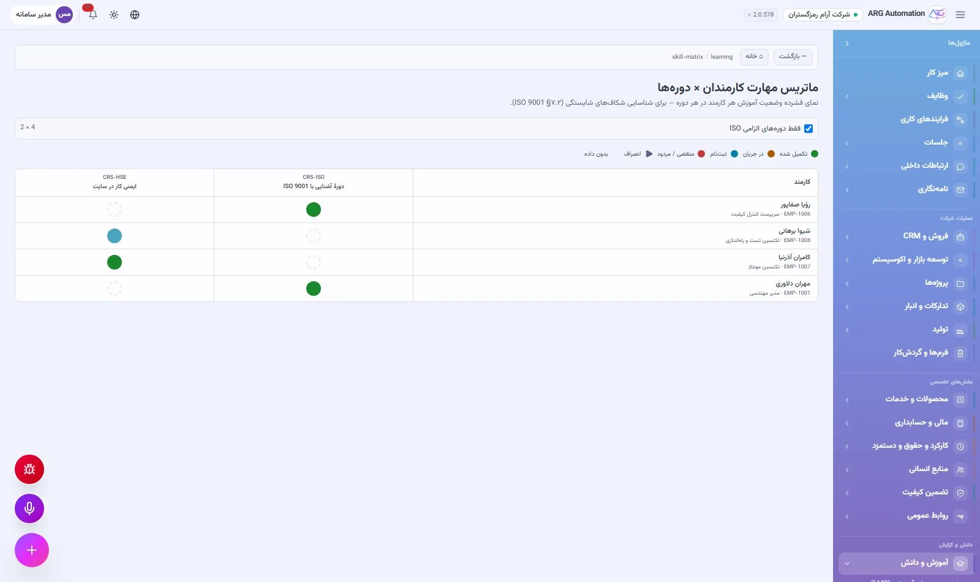Viewport: 980px width, 582px height.
Task: Click employee name کامران آذرنیا
Action: 794,257
